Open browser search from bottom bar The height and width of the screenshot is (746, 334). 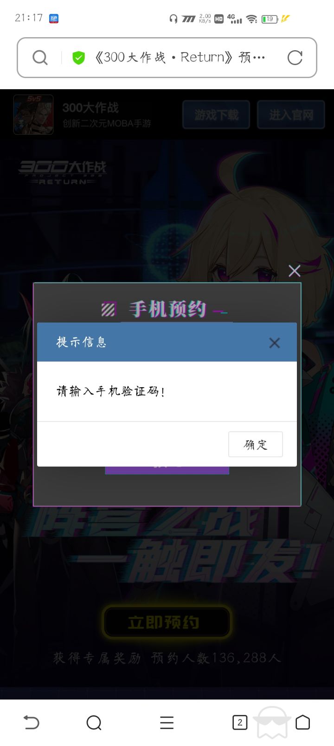pos(94,722)
